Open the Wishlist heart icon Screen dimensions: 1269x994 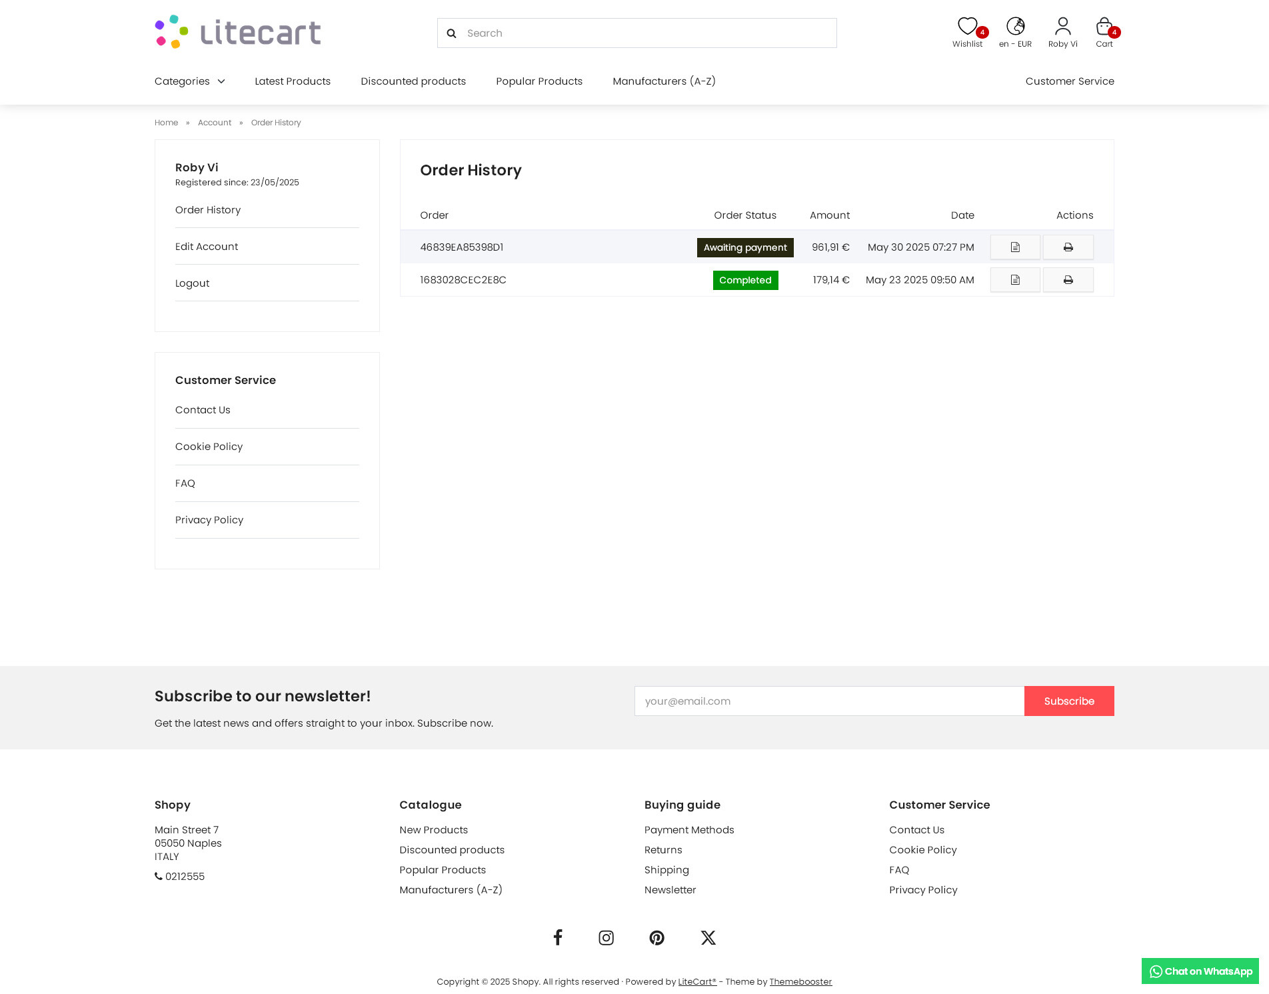click(967, 27)
